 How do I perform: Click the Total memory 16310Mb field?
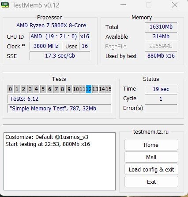click(x=161, y=27)
